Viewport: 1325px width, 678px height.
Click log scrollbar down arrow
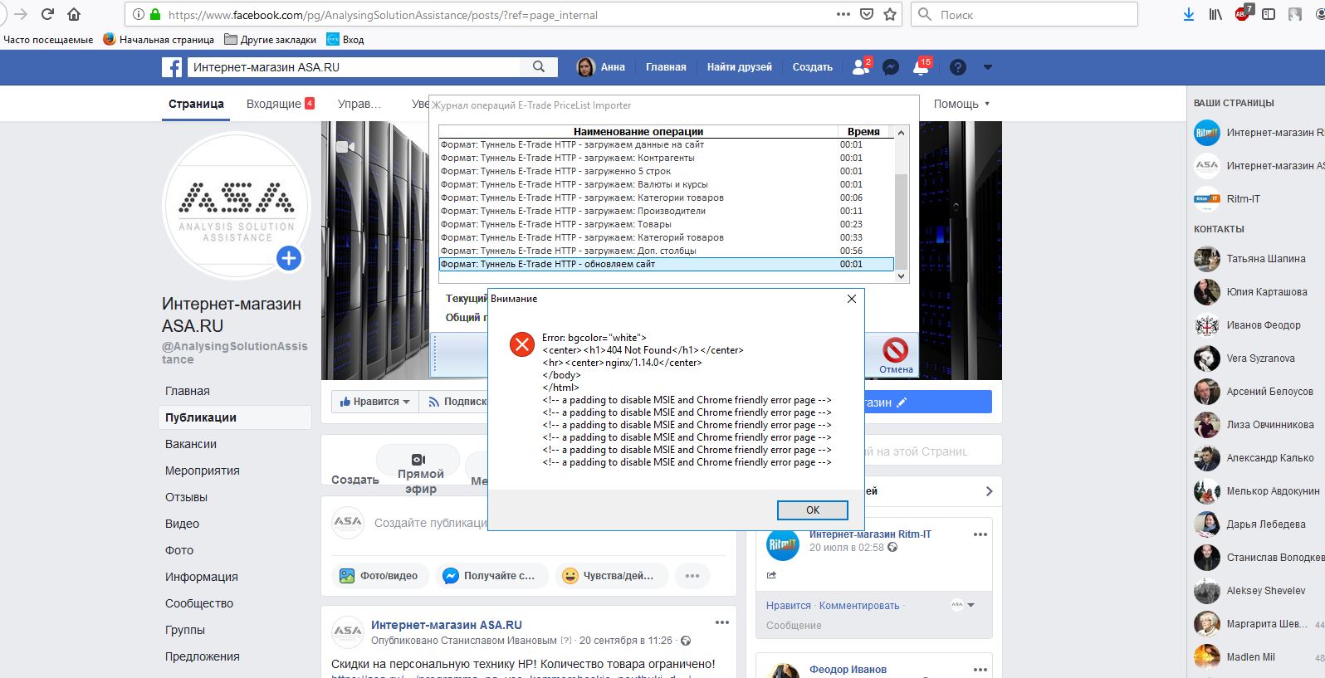click(x=902, y=277)
